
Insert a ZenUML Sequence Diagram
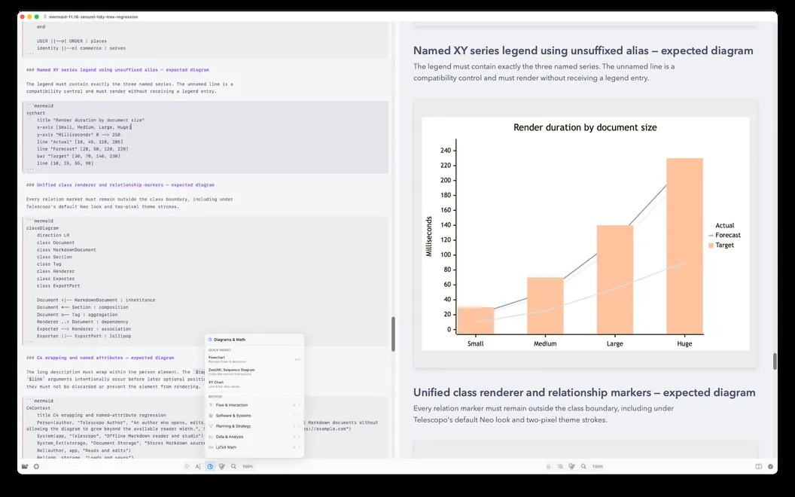[x=254, y=372]
